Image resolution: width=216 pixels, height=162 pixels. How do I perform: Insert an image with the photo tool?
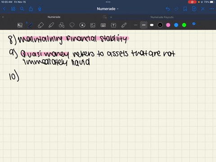coord(93,25)
